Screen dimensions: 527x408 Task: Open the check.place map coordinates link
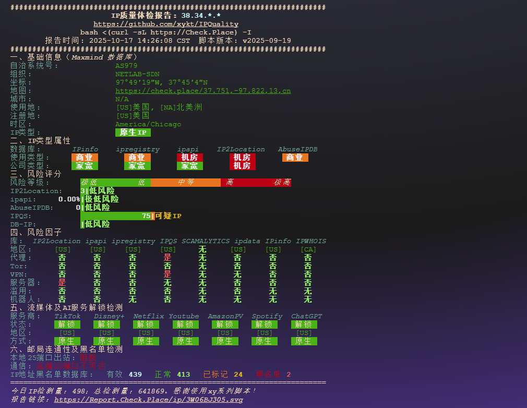[x=203, y=91]
